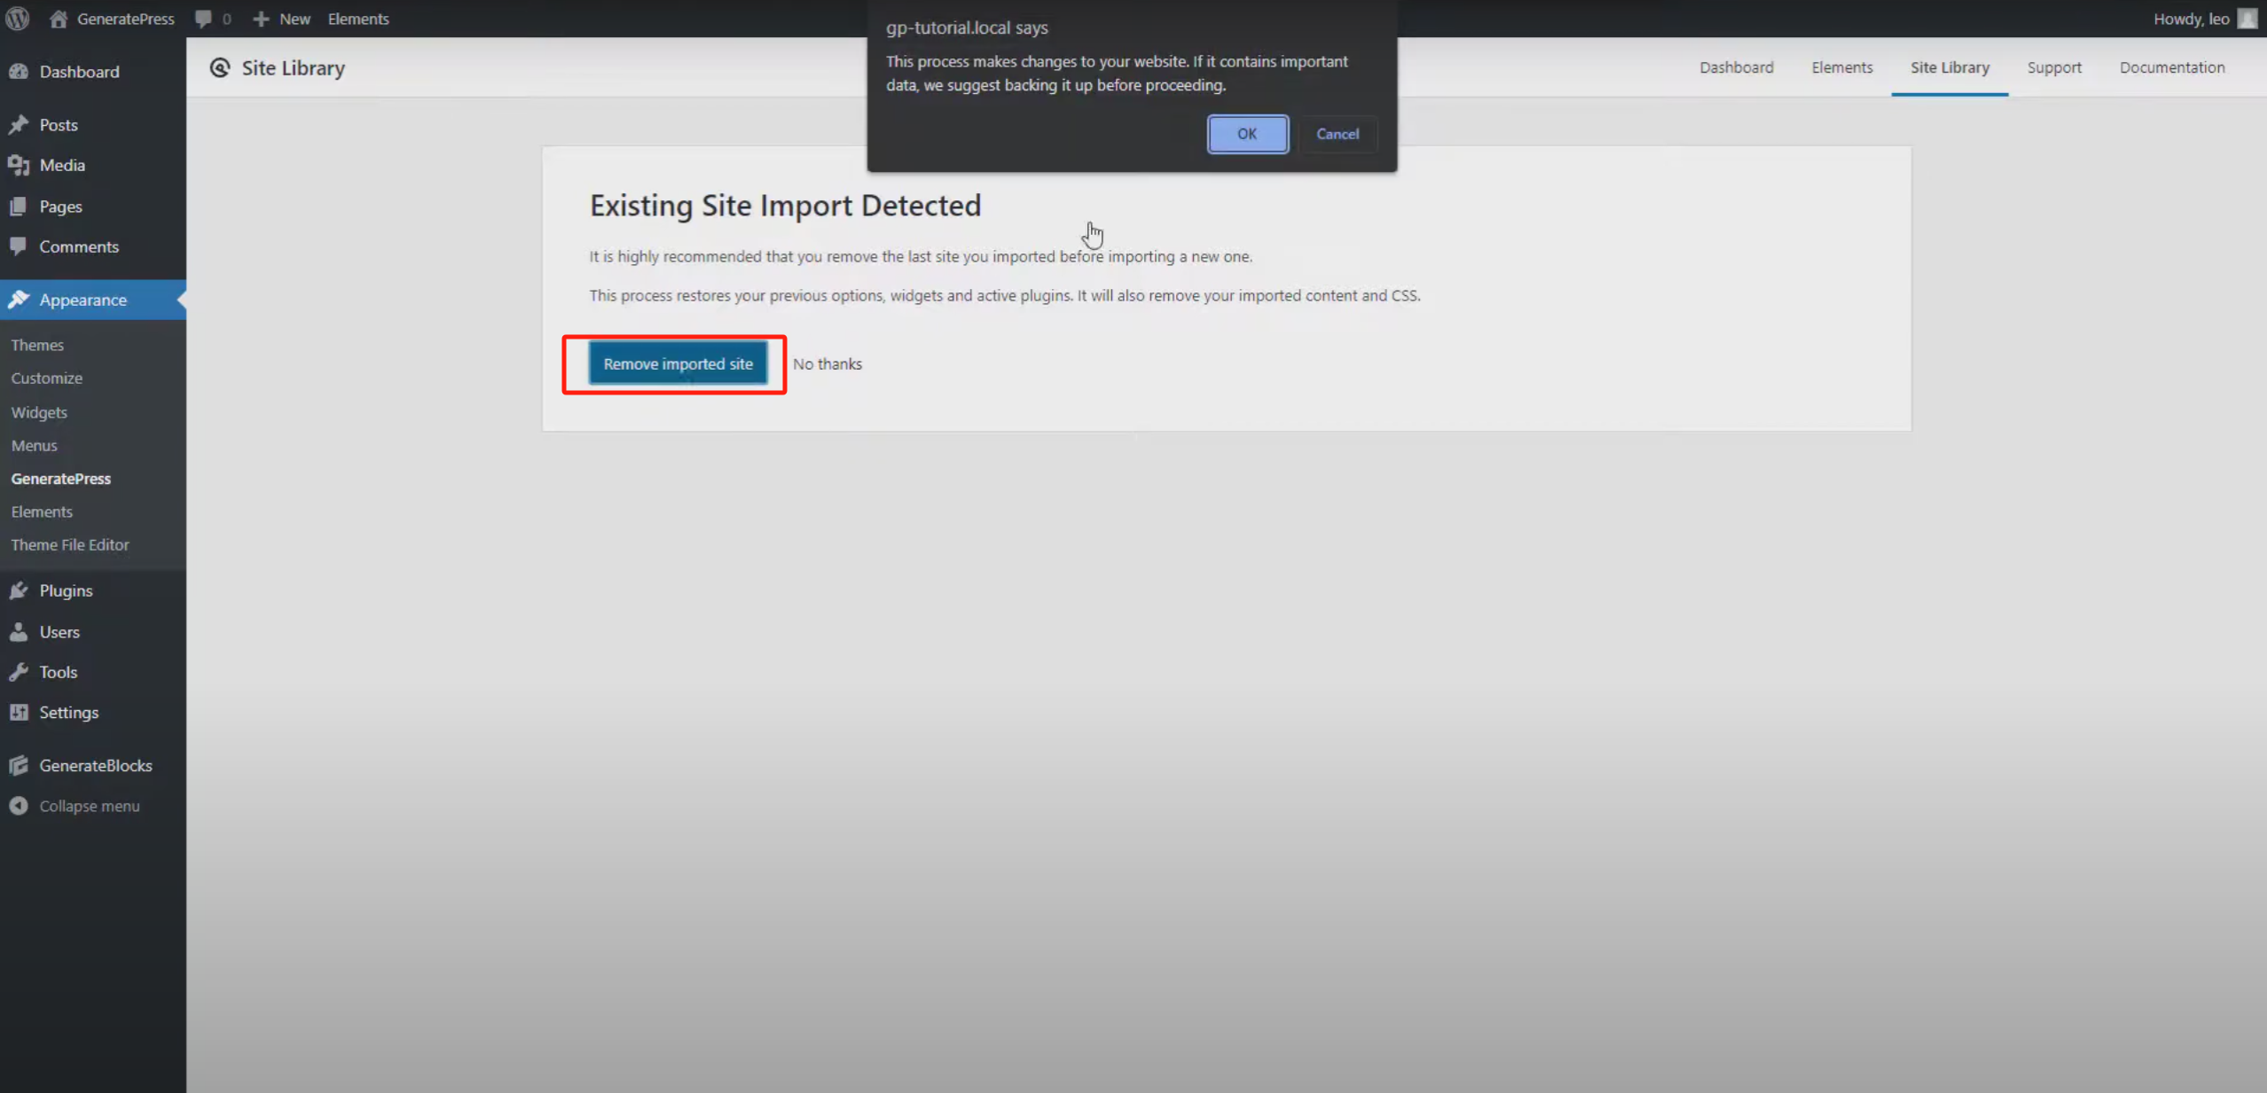Viewport: 2267px width, 1093px height.
Task: Click the user avatar next to Howdy, leo
Action: (x=2247, y=19)
